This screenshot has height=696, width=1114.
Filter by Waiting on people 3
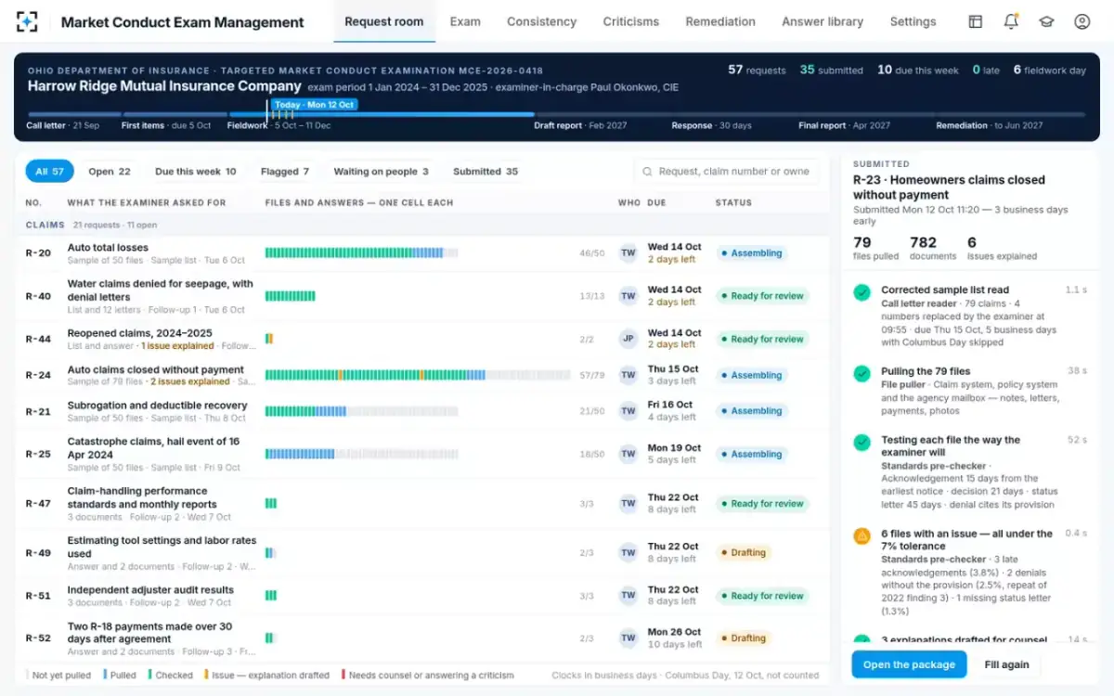pyautogui.click(x=382, y=172)
